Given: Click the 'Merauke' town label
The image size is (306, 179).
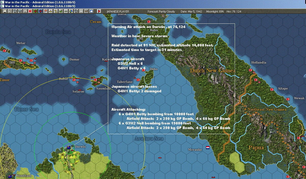Looking at the screenshot, I should 195,149.
